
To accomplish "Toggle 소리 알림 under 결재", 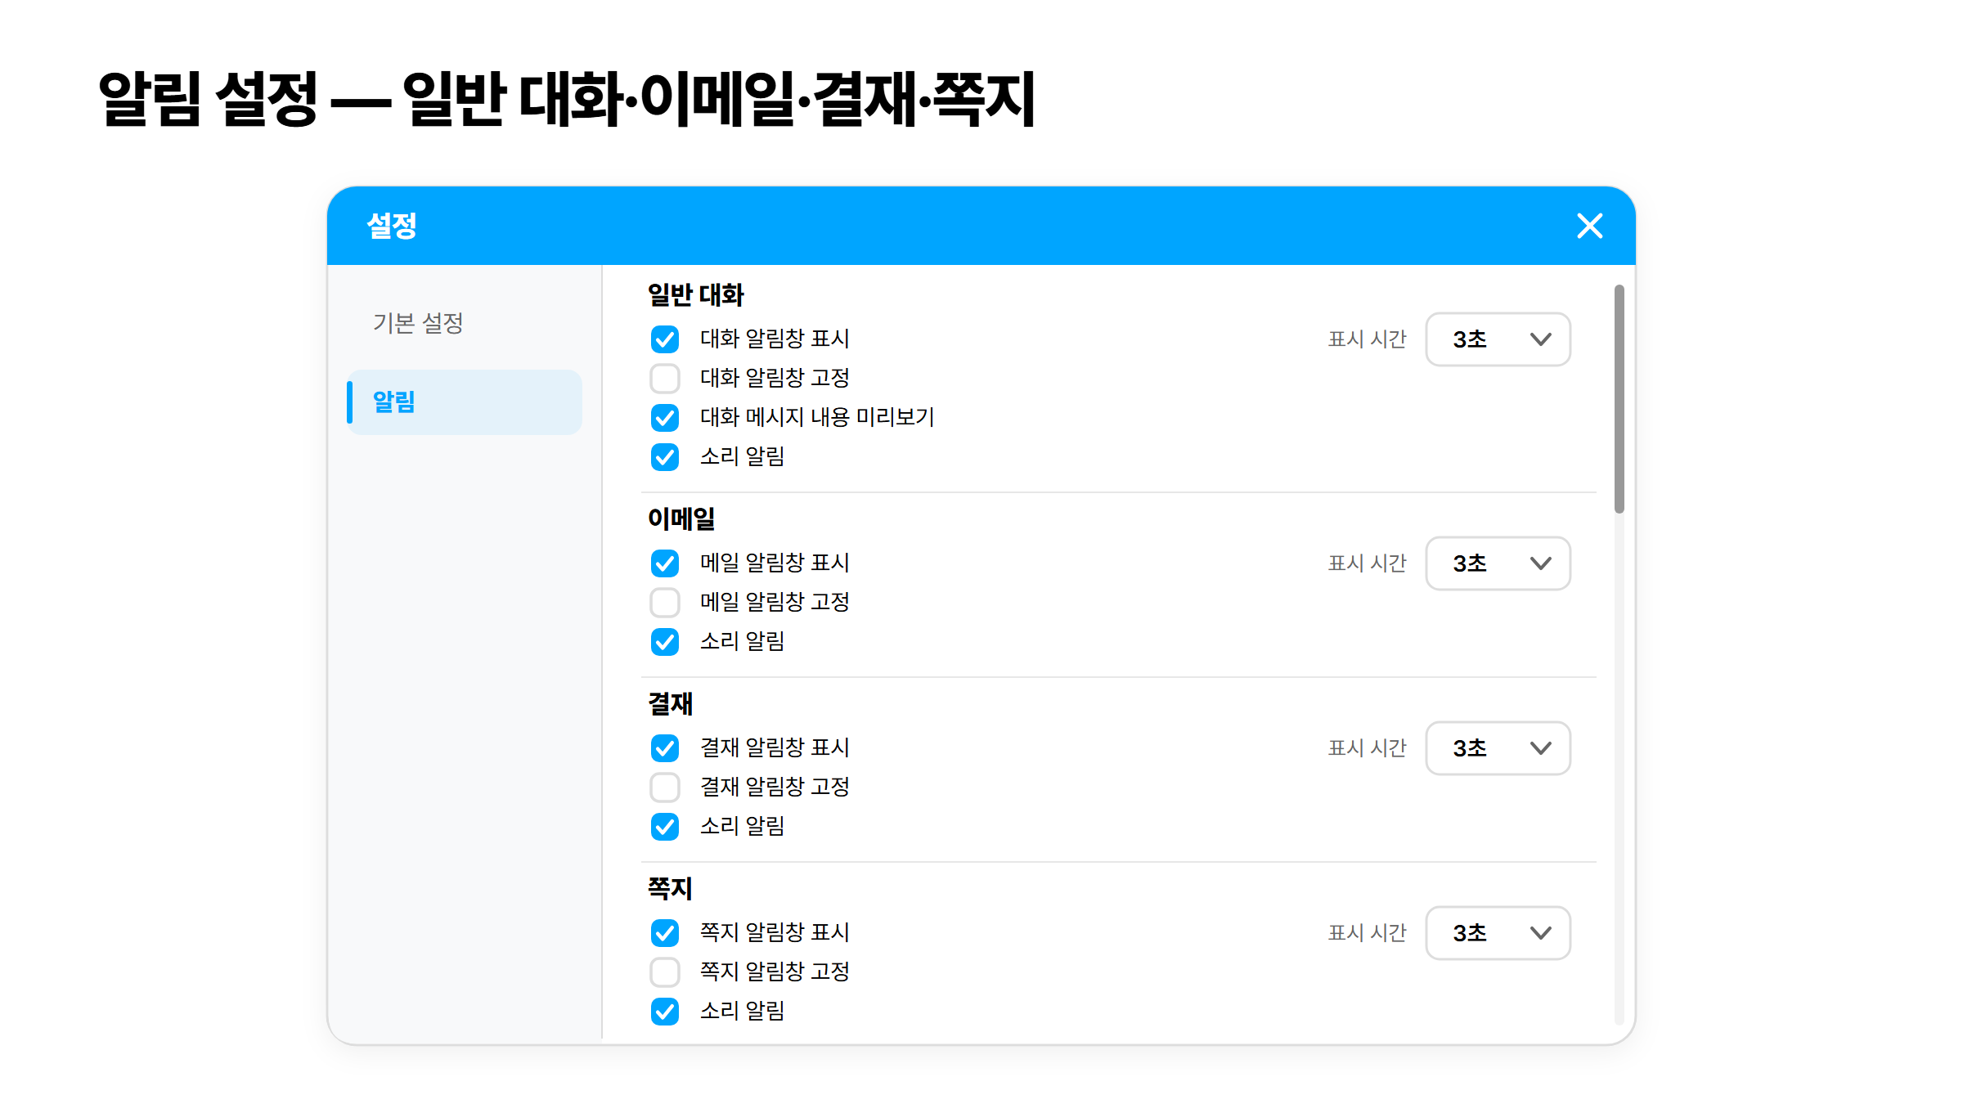I will 665,826.
